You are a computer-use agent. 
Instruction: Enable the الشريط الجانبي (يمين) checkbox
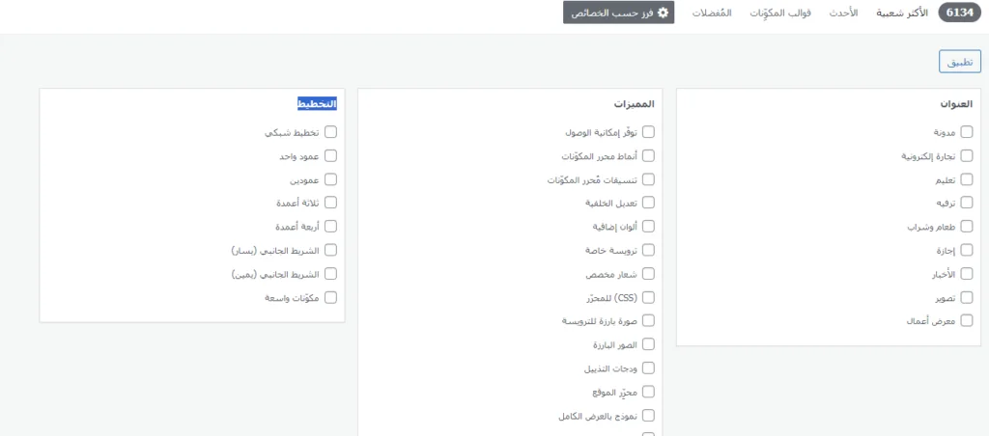[330, 273]
